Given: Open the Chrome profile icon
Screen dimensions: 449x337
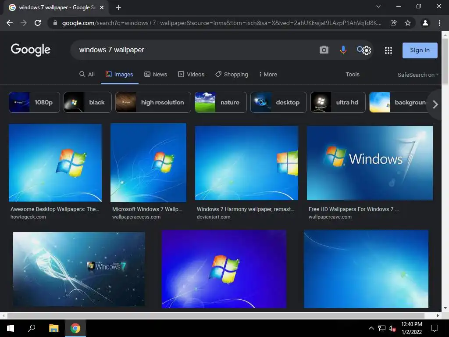Looking at the screenshot, I should point(425,23).
